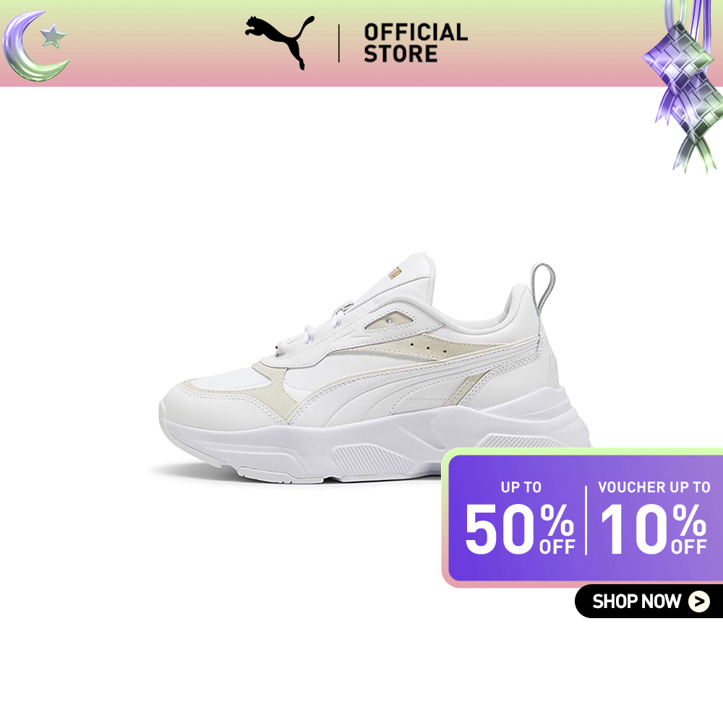Click the Shop Now button
The height and width of the screenshot is (723, 723).
tap(649, 602)
